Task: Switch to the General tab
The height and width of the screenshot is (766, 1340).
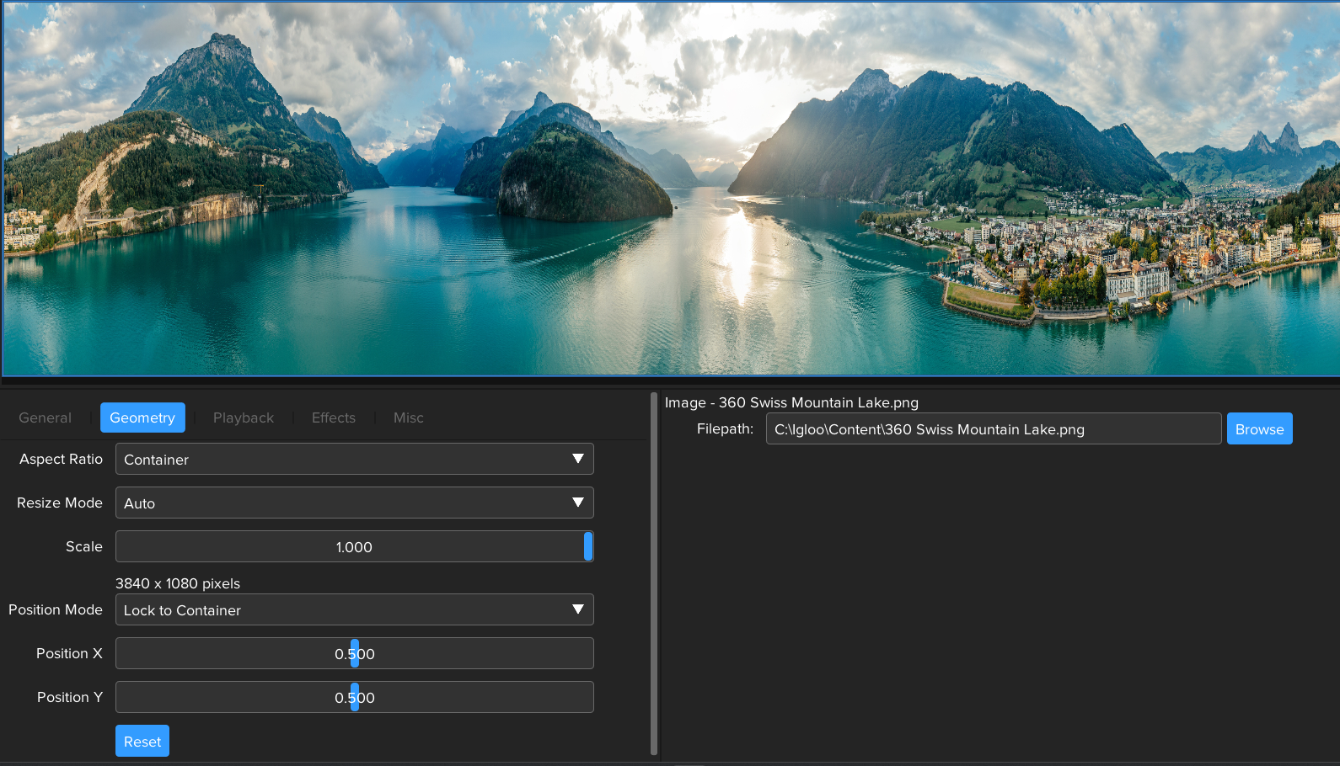Action: coord(45,418)
